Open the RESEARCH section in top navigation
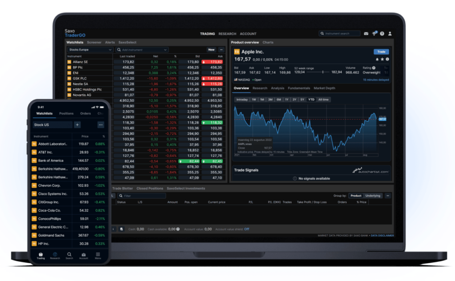 click(x=227, y=34)
